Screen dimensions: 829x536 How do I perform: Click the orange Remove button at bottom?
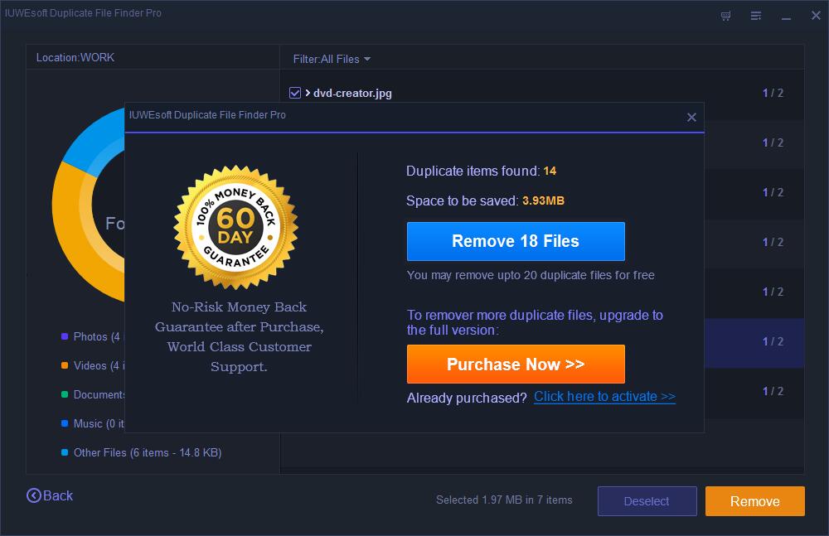tap(754, 501)
